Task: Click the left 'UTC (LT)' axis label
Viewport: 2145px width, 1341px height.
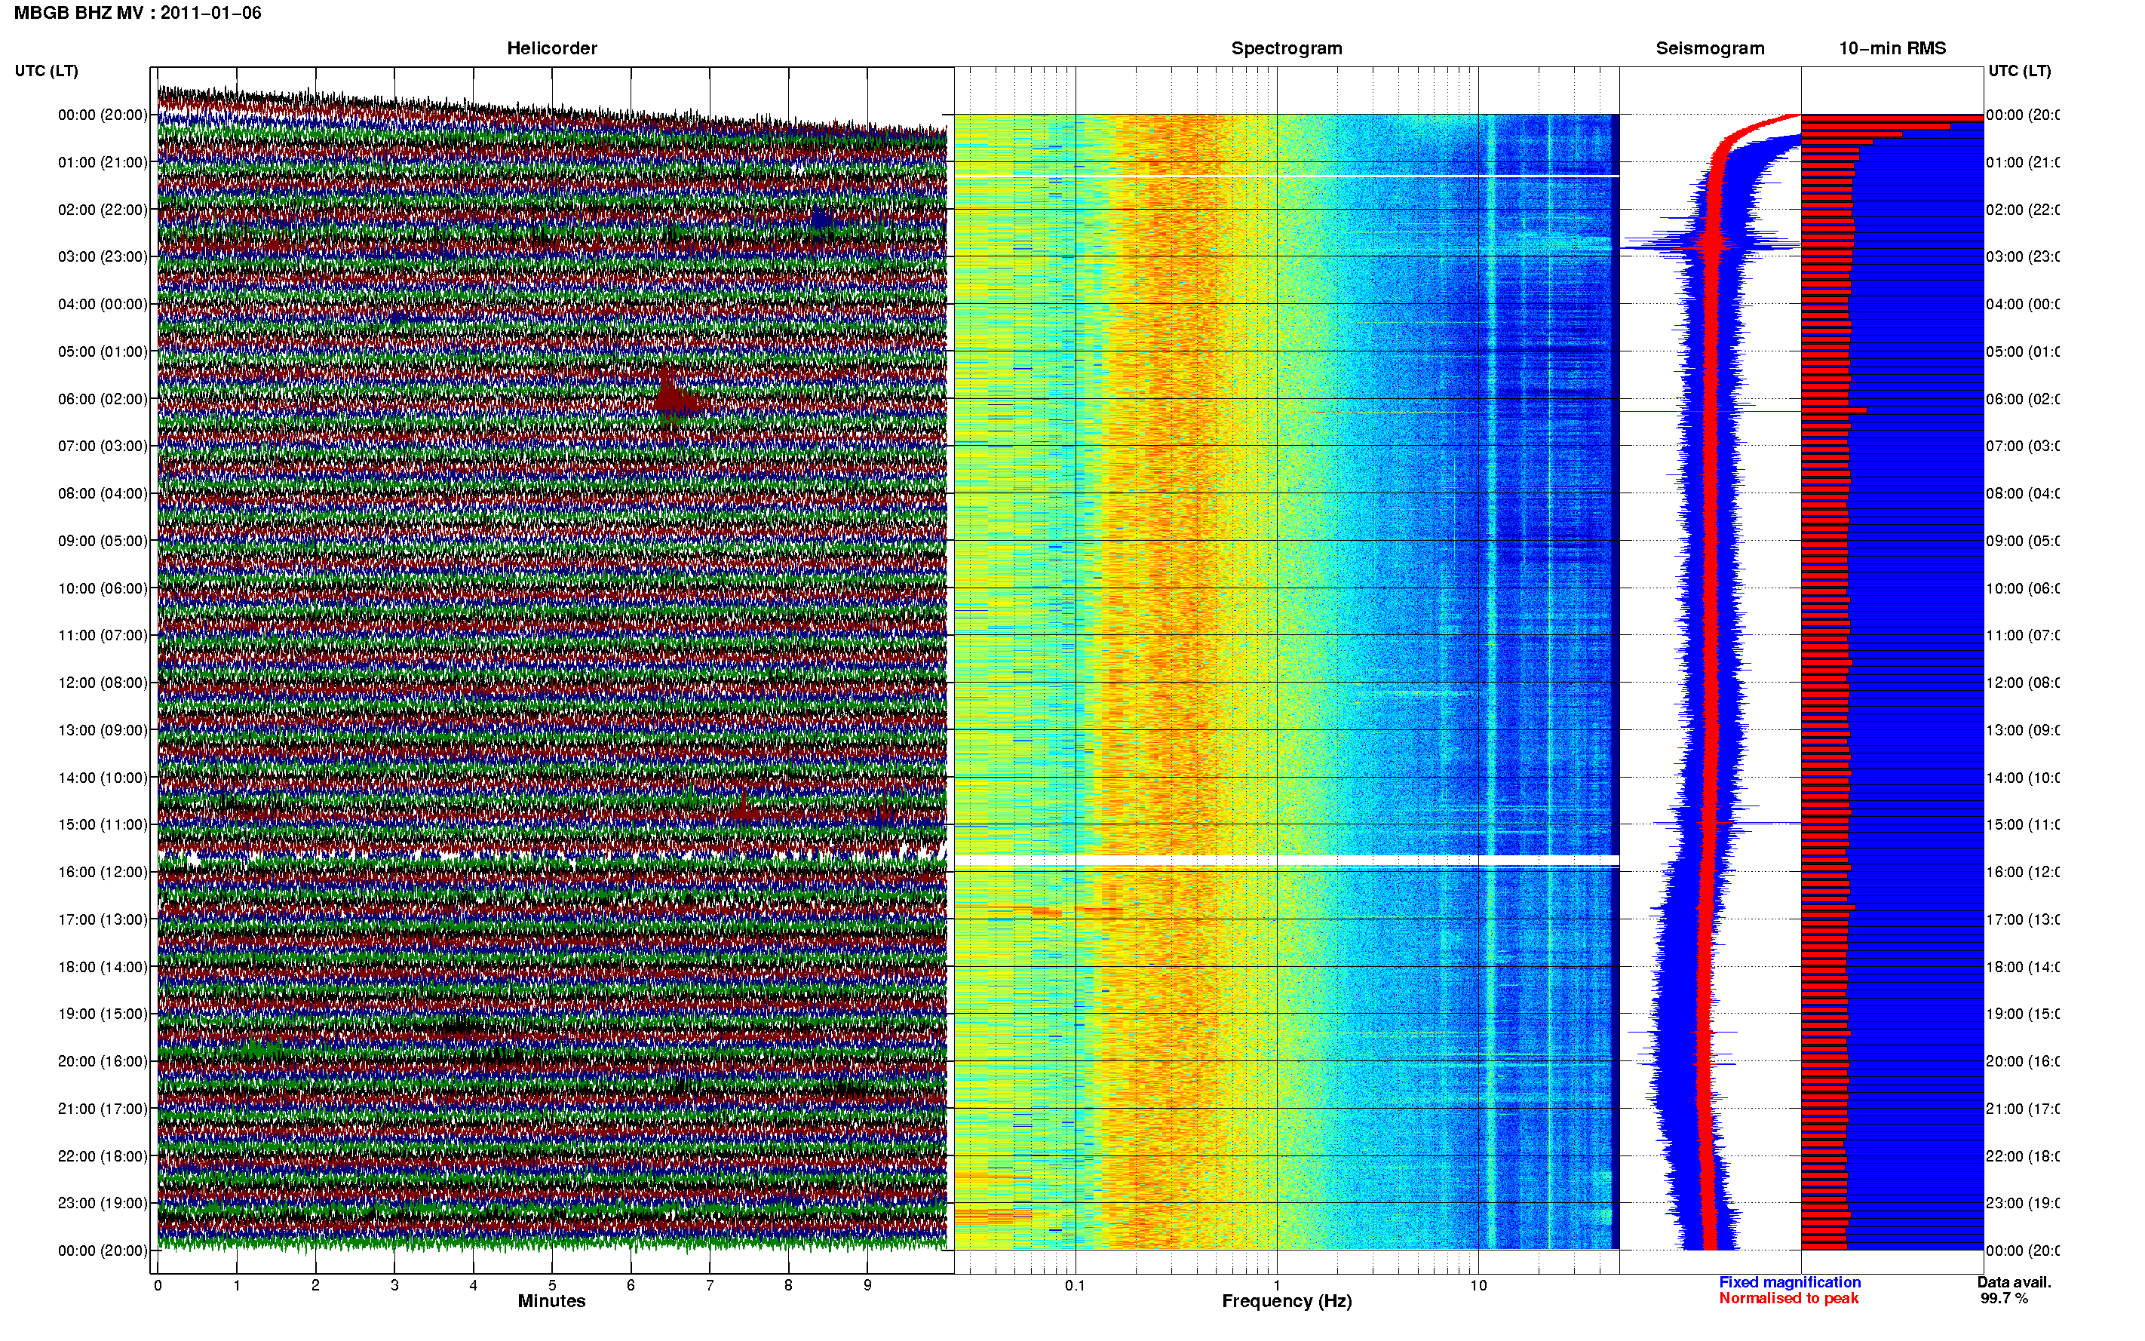Action: (x=46, y=71)
